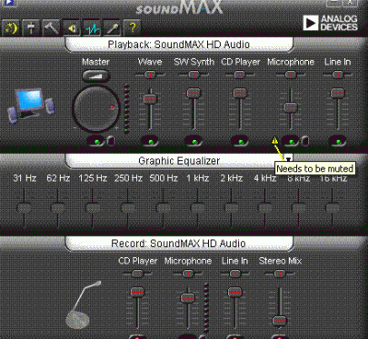368x339 pixels.
Task: Click the 125 Hz equalizer slider
Action: pos(92,208)
